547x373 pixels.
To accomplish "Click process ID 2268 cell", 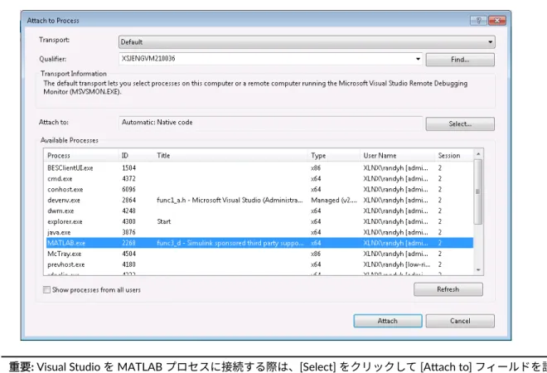I will click(128, 243).
